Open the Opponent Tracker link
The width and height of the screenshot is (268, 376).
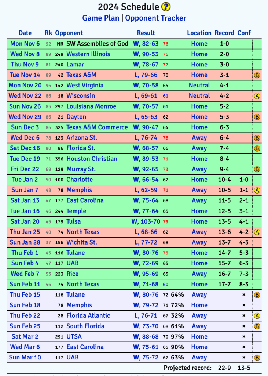156,18
